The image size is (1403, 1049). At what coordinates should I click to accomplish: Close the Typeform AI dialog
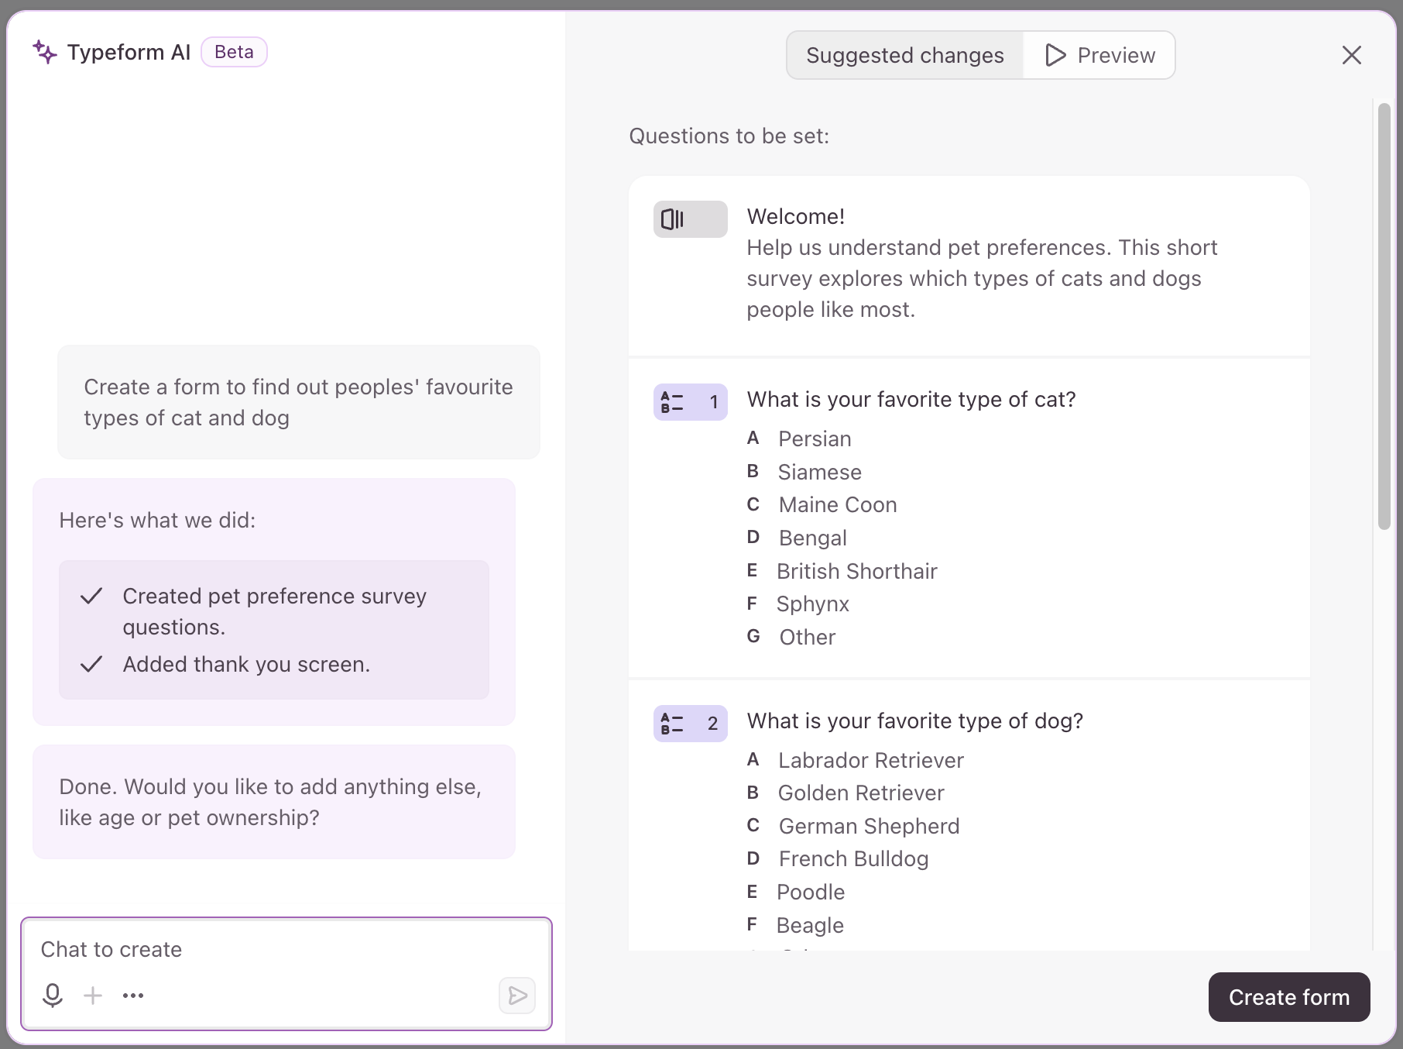pos(1351,55)
